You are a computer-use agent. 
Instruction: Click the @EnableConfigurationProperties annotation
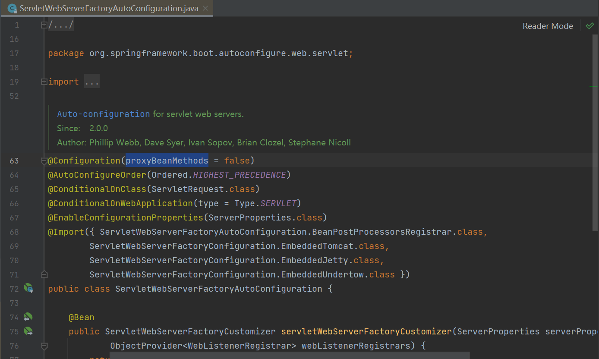126,217
